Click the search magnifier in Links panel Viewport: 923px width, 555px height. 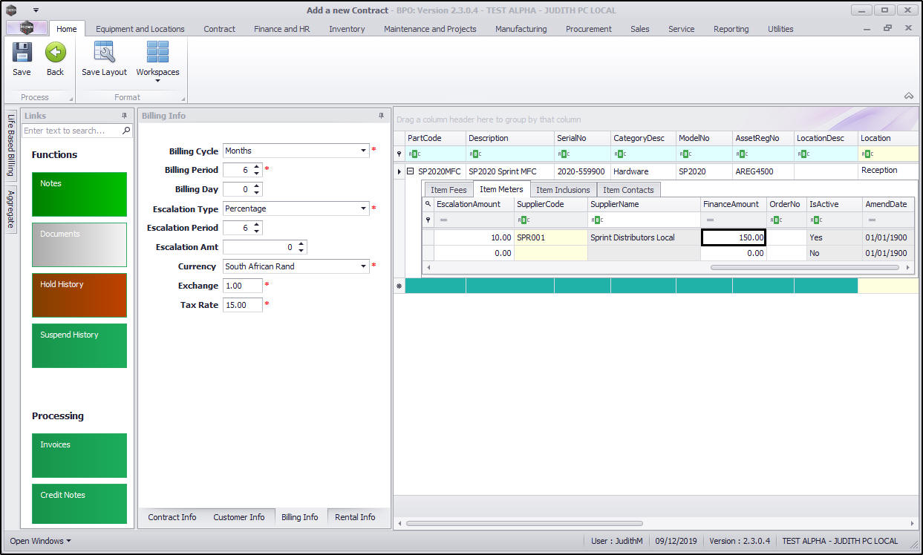pyautogui.click(x=126, y=131)
